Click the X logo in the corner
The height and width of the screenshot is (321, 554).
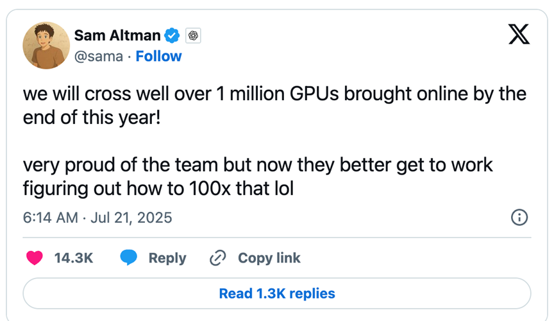(x=518, y=33)
